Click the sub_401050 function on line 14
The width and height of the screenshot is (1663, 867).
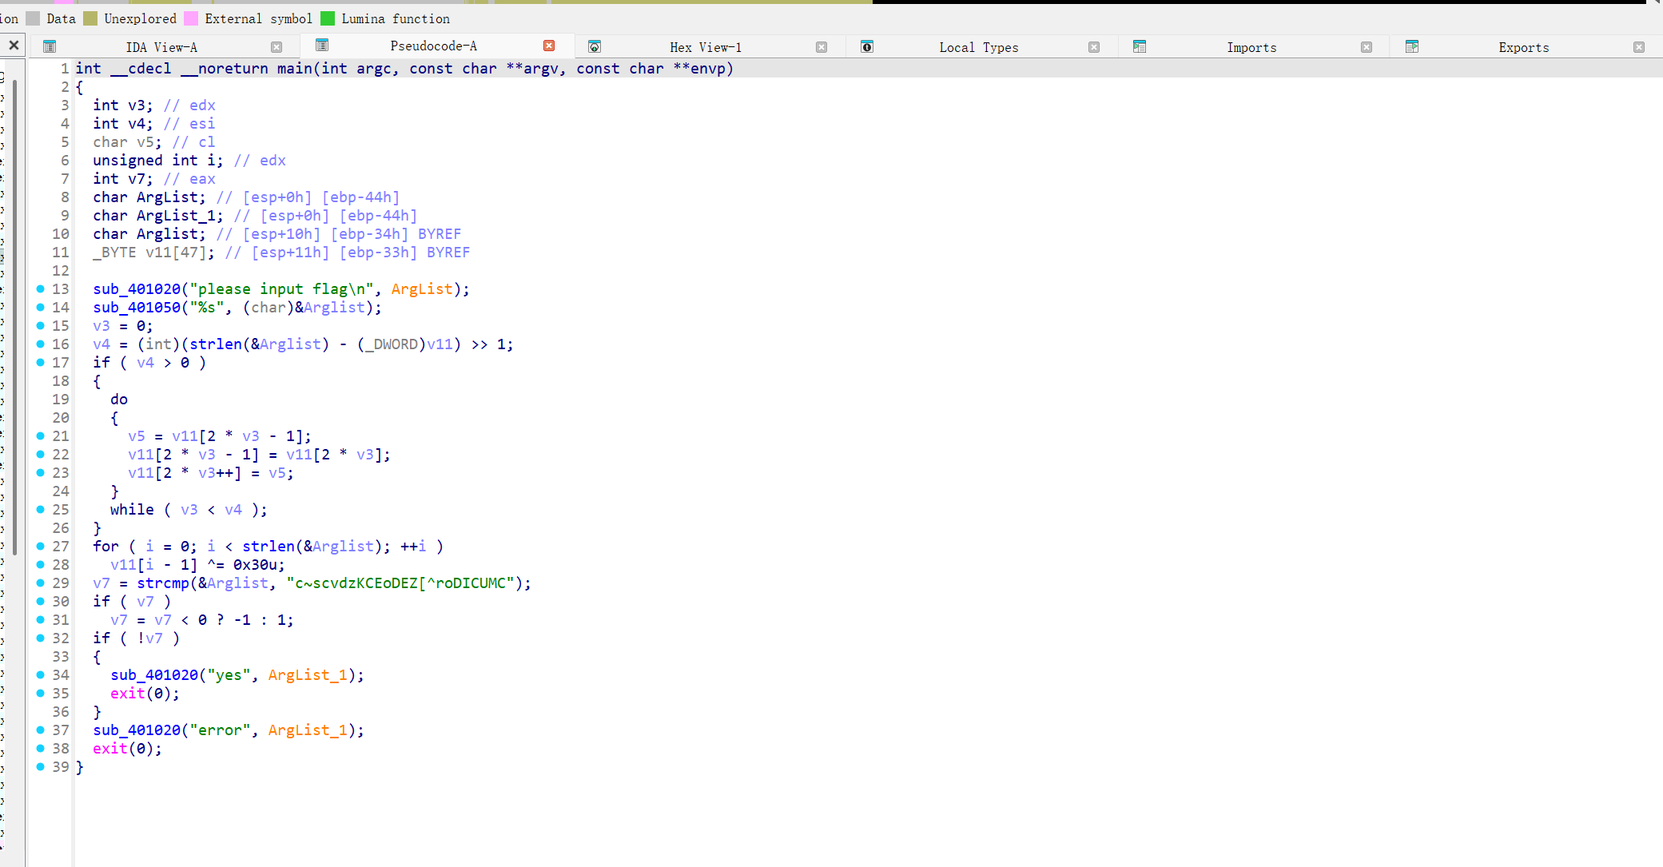click(137, 307)
